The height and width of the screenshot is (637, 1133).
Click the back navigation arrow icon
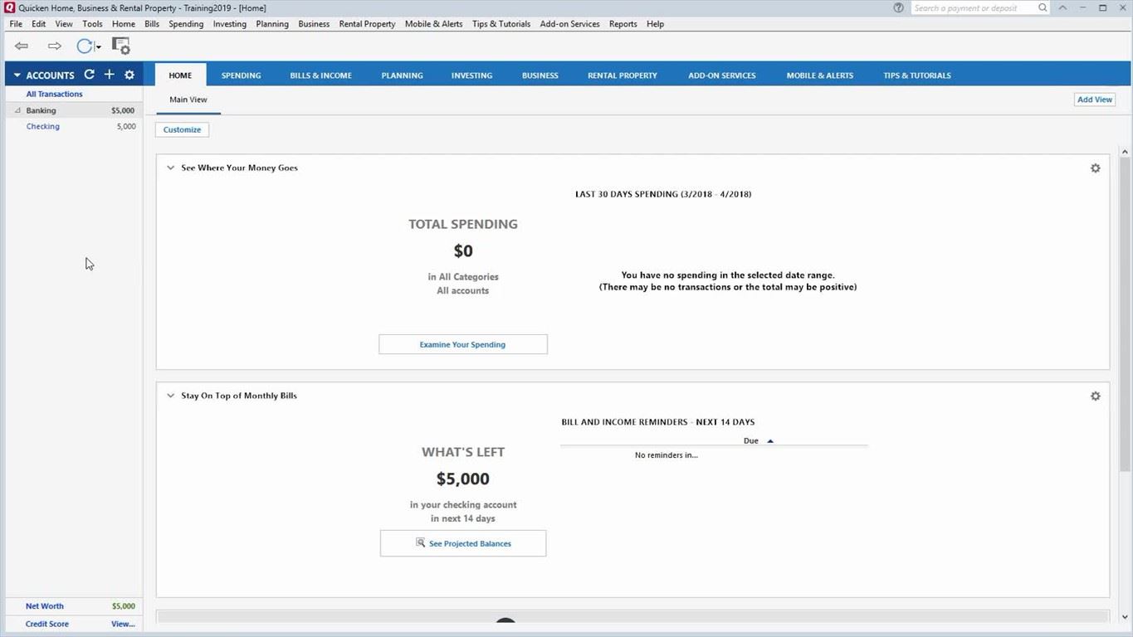22,46
